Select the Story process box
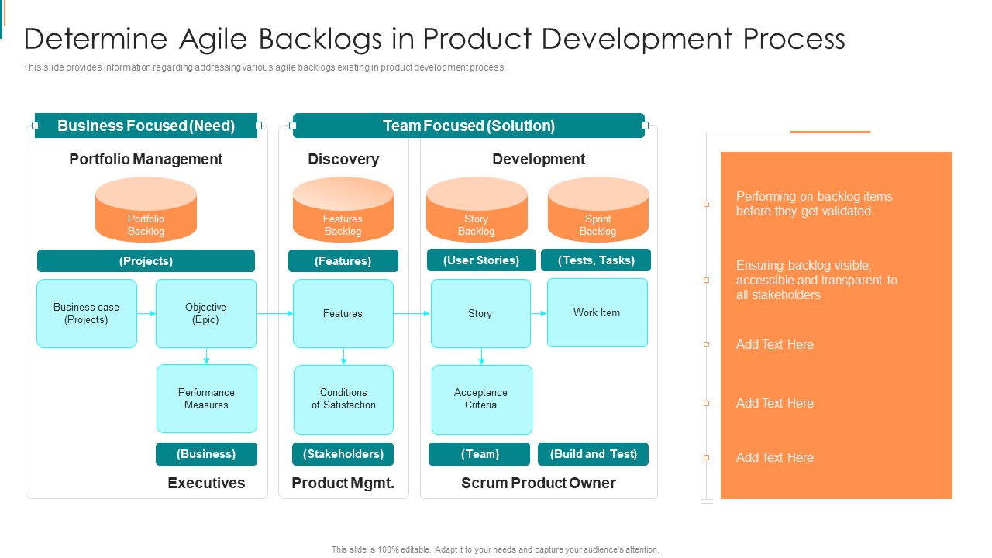Viewport: 992px width, 558px height. 480,313
